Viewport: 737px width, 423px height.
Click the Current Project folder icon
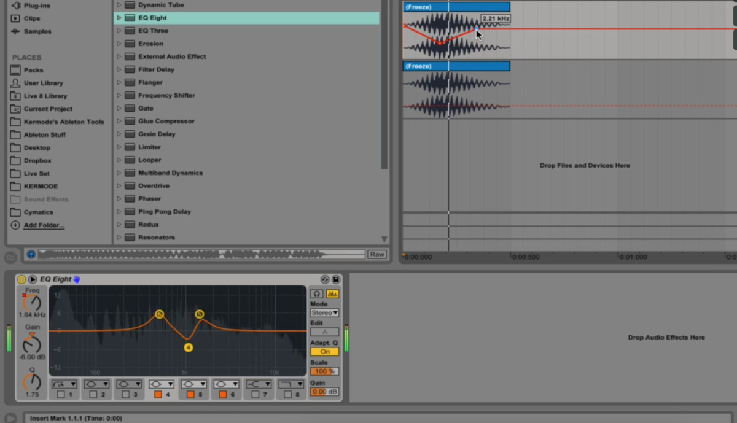pyautogui.click(x=15, y=109)
